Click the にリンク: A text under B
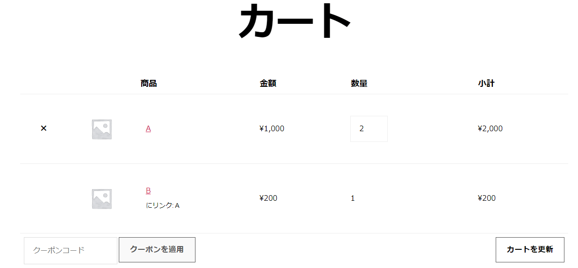Screen dimensions: 578x268 163,205
